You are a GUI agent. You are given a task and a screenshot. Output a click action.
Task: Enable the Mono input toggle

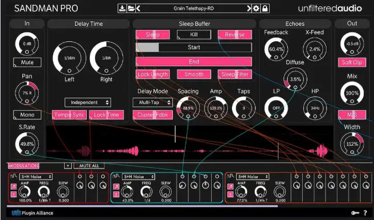pyautogui.click(x=27, y=115)
